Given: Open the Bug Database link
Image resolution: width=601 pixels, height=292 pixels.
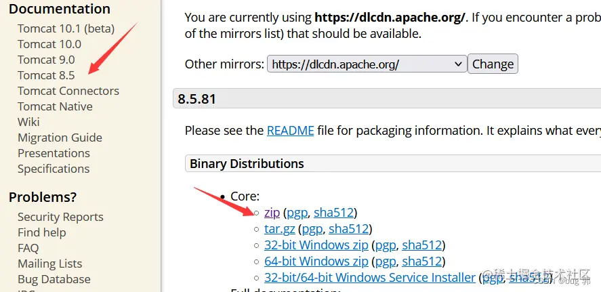Looking at the screenshot, I should pos(54,279).
